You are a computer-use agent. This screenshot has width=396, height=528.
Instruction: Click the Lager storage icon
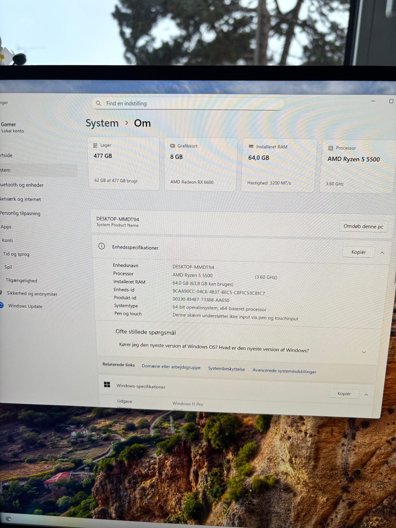coord(95,145)
